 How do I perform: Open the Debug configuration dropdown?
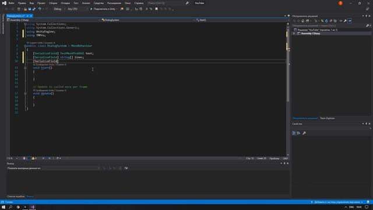(x=59, y=9)
